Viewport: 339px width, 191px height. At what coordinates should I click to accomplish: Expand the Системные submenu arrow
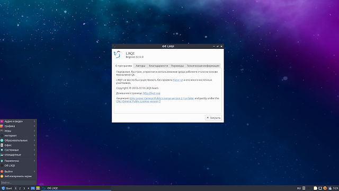[x=34, y=150]
